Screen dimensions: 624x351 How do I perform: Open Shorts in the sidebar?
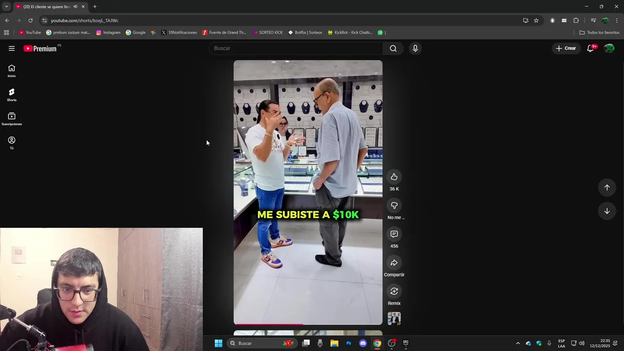12,95
